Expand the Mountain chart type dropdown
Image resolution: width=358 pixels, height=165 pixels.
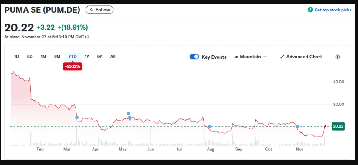[x=250, y=57]
